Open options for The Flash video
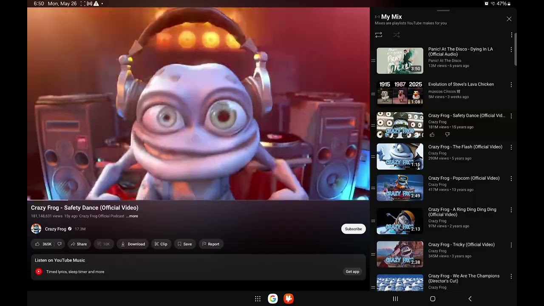544x306 pixels. (x=511, y=147)
